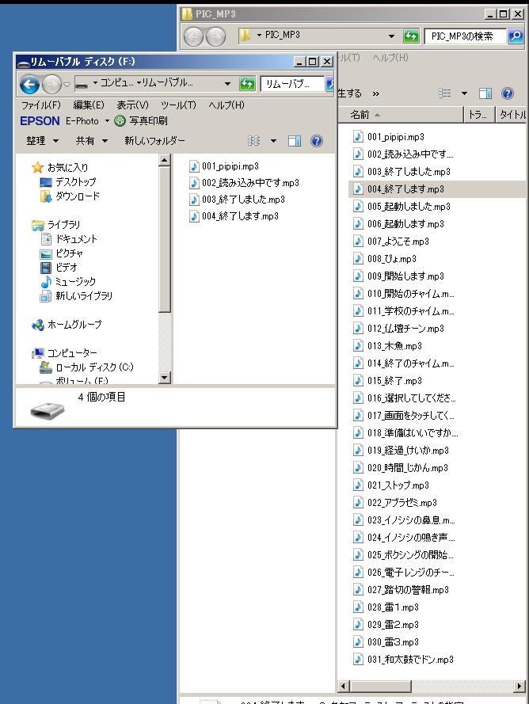Viewport: 529px width, 704px height.
Task: Click the 新しいフォルダー button
Action: click(x=154, y=141)
